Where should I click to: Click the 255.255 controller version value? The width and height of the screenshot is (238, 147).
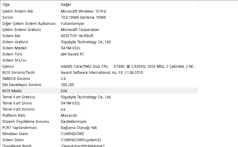(x=67, y=85)
